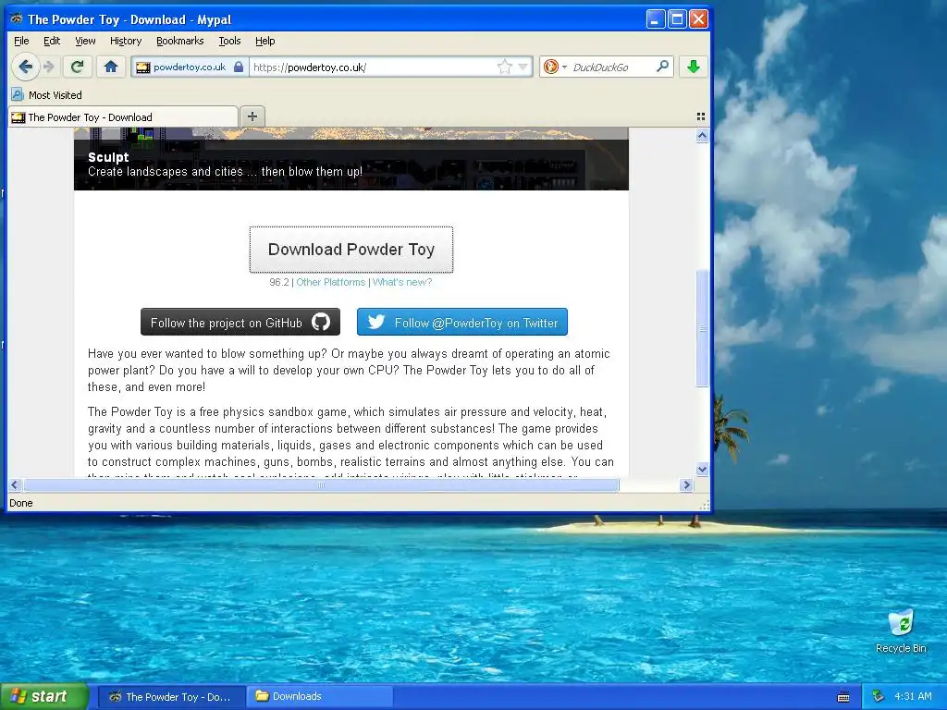Open the Home page icon

111,67
